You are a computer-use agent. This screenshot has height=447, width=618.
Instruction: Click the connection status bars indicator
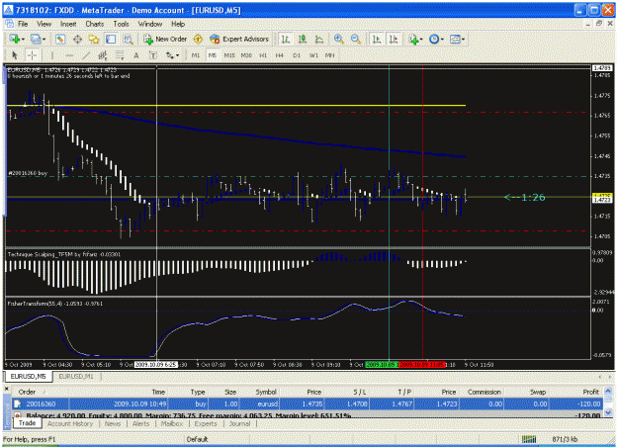(x=529, y=439)
